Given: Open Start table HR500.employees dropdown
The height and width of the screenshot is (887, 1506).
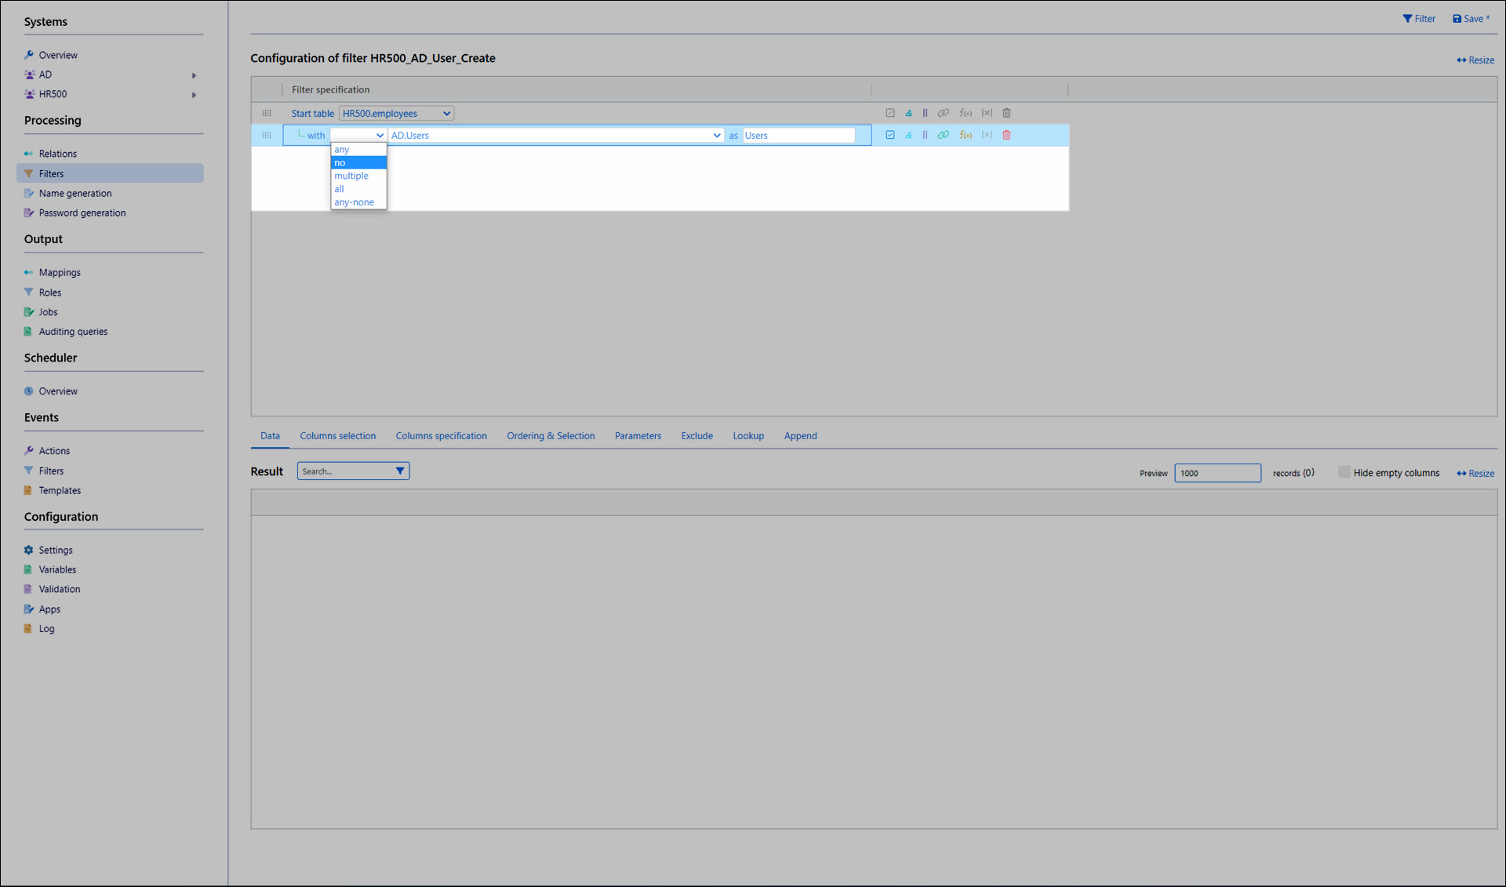Looking at the screenshot, I should (396, 113).
